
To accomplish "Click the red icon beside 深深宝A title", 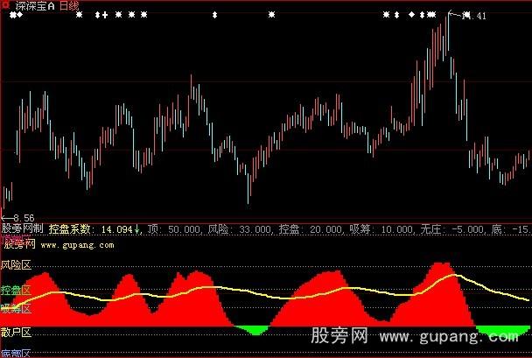I will [5, 4].
